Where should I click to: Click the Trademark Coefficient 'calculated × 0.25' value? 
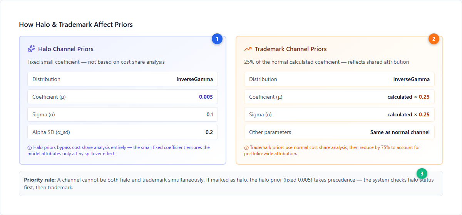(x=408, y=97)
